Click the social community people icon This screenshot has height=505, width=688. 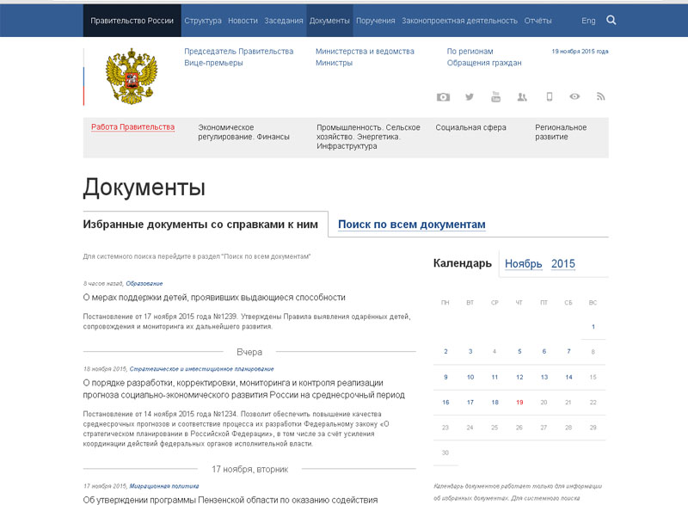coord(522,97)
